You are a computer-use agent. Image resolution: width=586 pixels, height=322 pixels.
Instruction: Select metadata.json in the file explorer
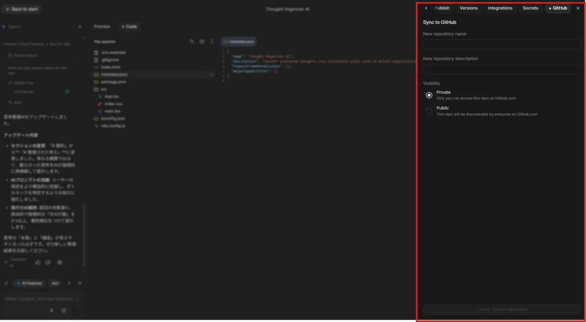pos(153,75)
